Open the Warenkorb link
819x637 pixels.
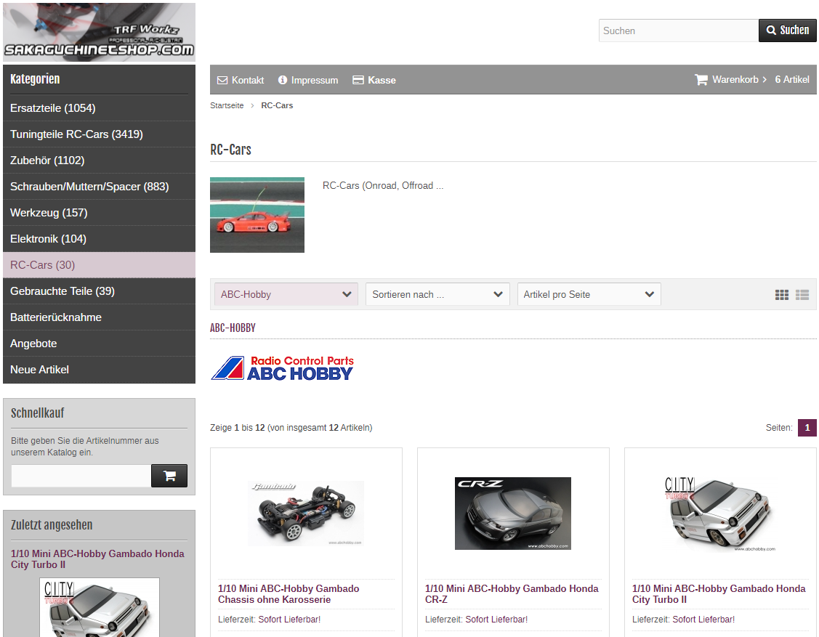(735, 79)
